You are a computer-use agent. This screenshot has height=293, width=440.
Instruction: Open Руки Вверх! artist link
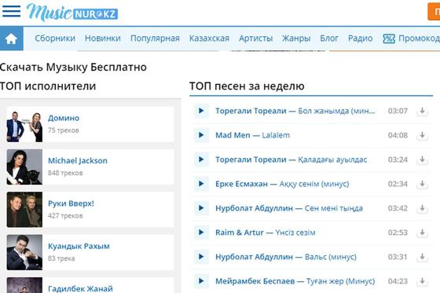[71, 203]
